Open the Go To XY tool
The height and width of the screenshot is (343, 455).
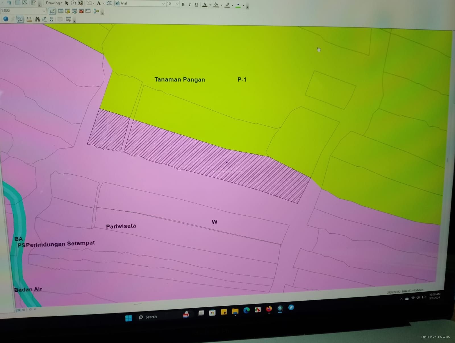point(51,19)
